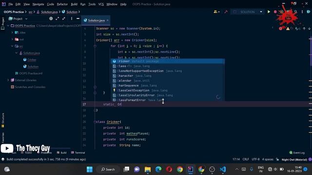
Task: Expand the out folder
Action: (x=12, y=39)
